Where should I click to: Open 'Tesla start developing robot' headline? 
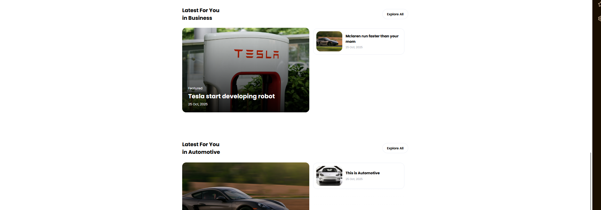pos(231,96)
